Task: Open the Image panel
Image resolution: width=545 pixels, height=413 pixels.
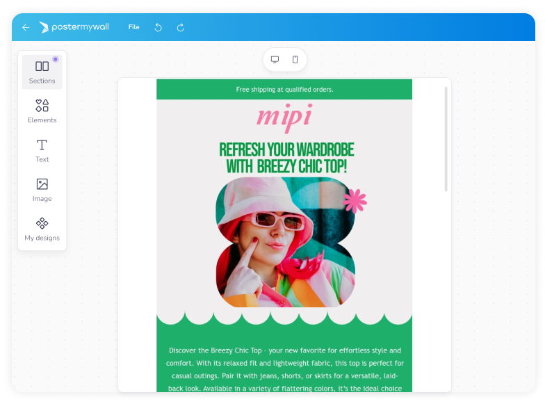Action: point(42,190)
